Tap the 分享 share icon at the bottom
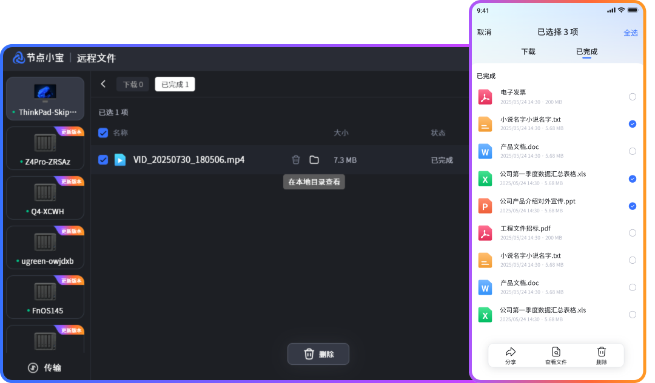The height and width of the screenshot is (383, 655). (x=510, y=353)
